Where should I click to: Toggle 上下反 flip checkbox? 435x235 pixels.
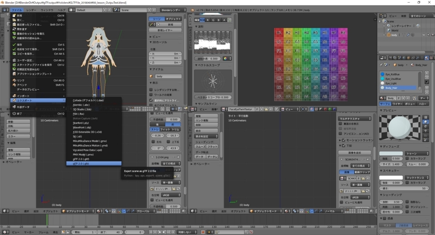click(x=168, y=142)
